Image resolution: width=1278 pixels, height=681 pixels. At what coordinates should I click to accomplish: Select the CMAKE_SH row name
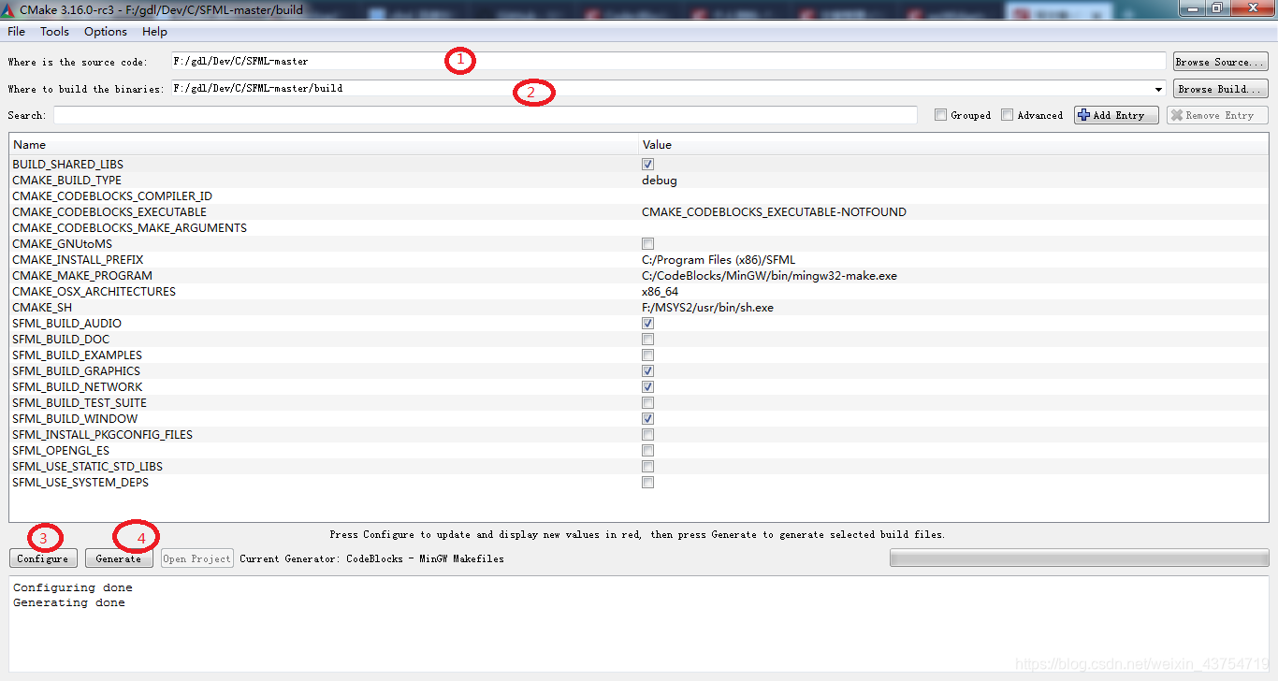42,308
